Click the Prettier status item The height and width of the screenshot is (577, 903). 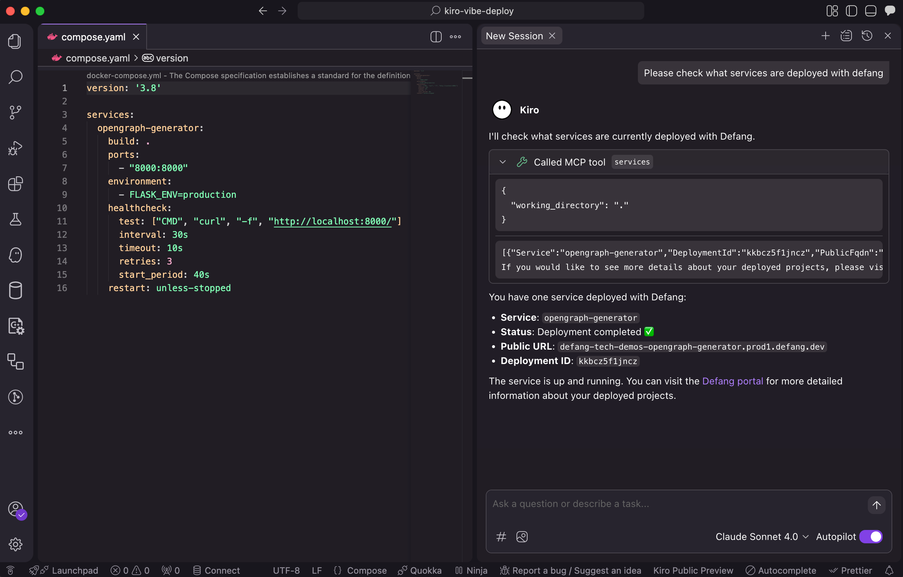click(x=850, y=571)
